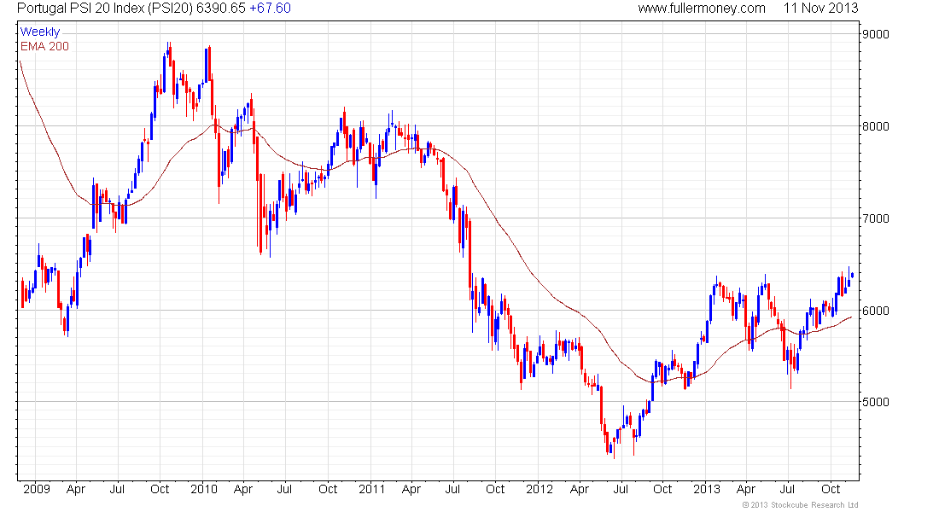Click the 2011 year axis label
The image size is (939, 512).
371,489
